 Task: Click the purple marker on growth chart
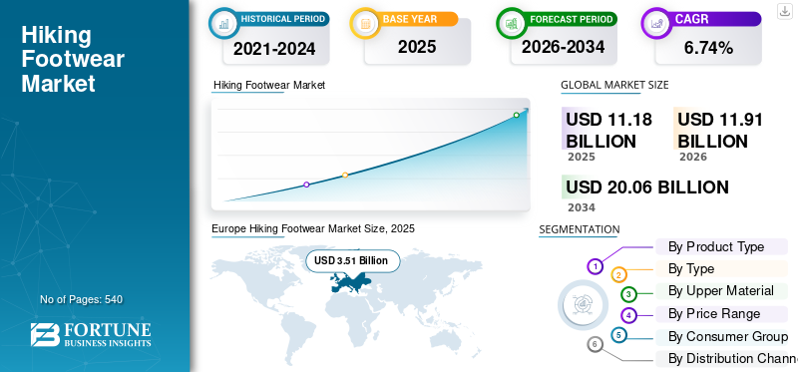pos(306,185)
